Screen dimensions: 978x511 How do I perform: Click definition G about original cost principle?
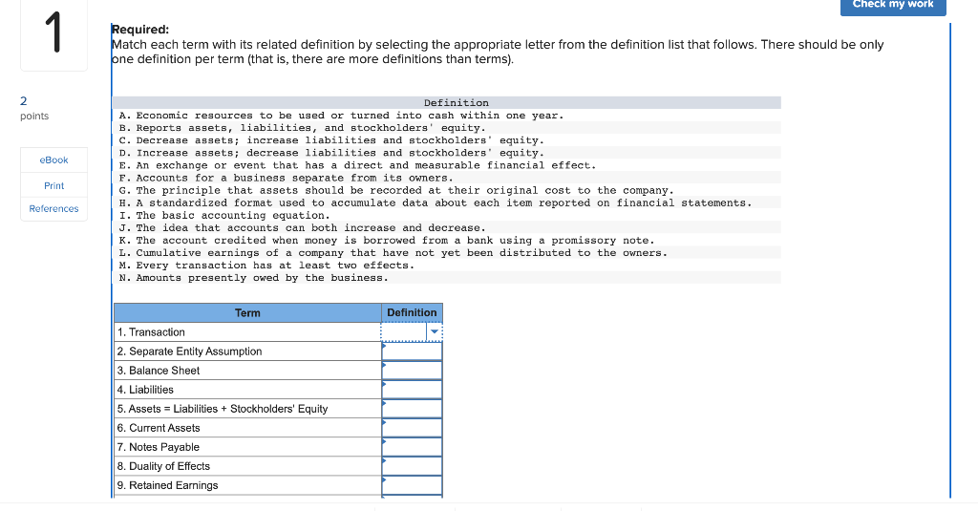pyautogui.click(x=396, y=190)
